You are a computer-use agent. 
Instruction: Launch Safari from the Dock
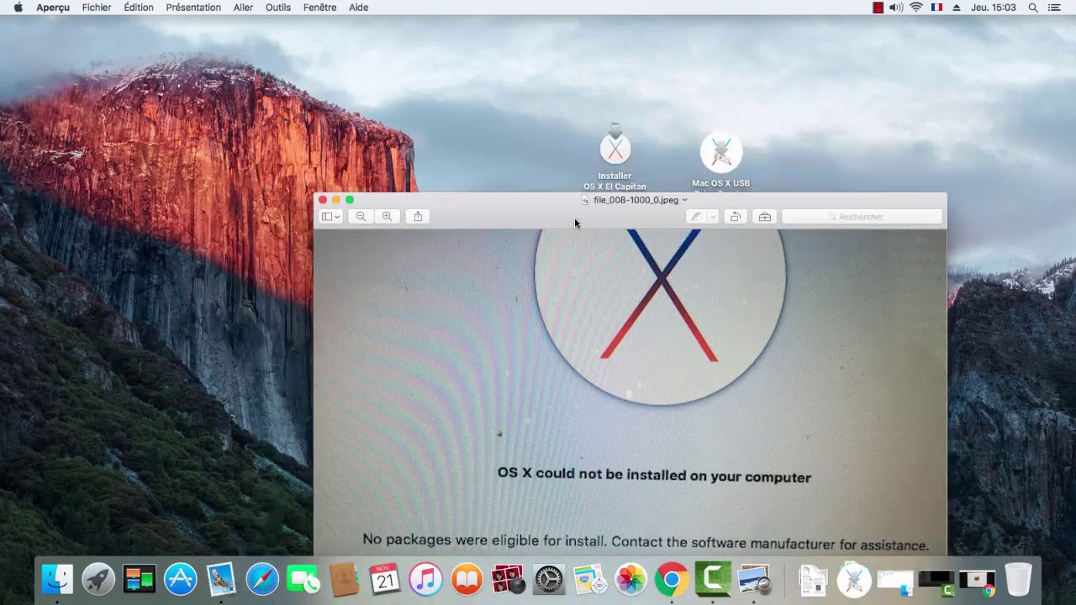[262, 579]
